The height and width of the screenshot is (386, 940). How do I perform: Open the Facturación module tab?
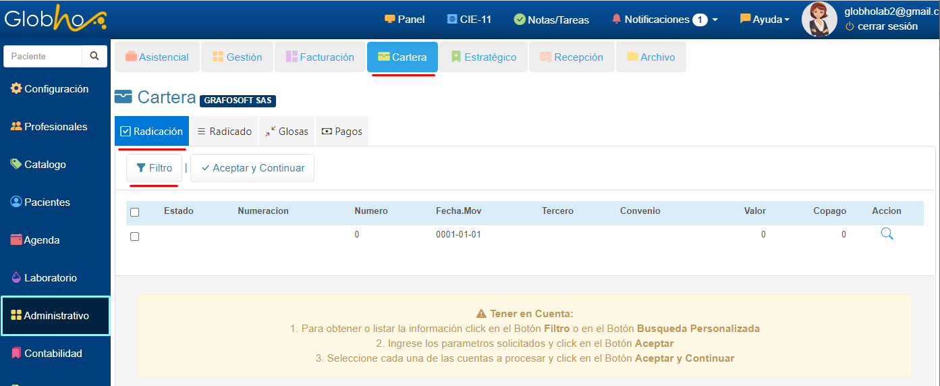[x=320, y=57]
